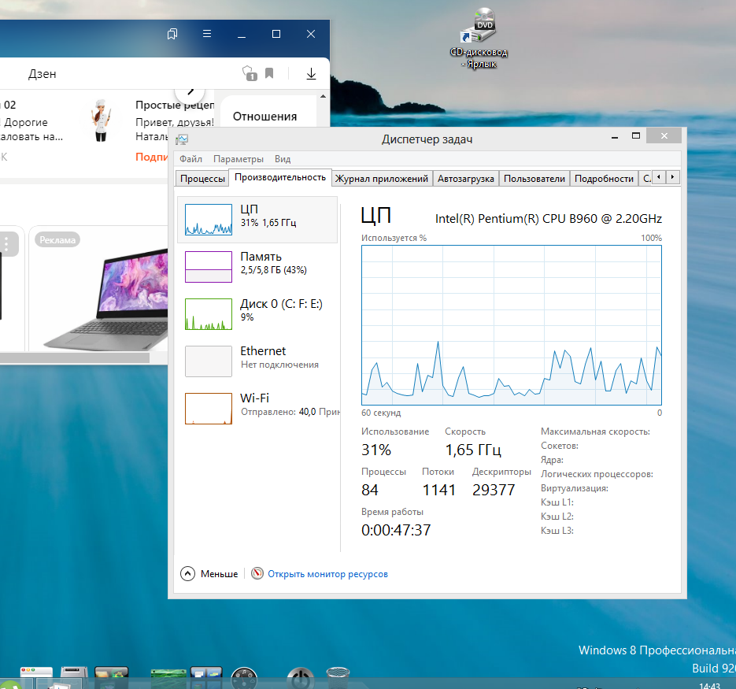
Task: Click the 1141 threads count
Action: [x=439, y=490]
